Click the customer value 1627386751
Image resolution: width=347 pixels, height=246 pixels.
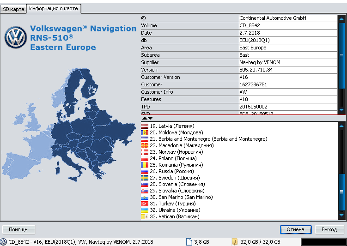(288, 84)
